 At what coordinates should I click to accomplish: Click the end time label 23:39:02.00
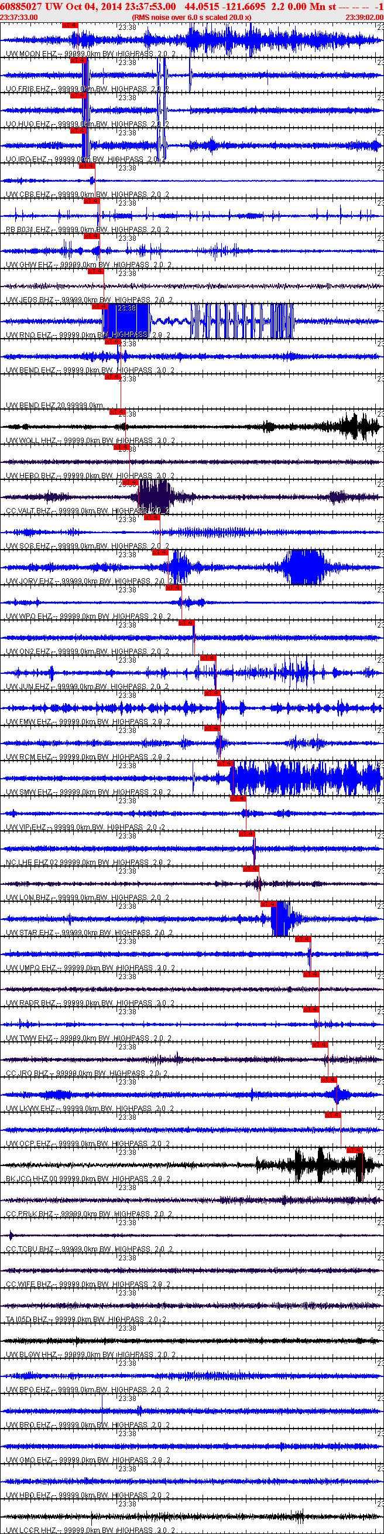click(x=364, y=17)
